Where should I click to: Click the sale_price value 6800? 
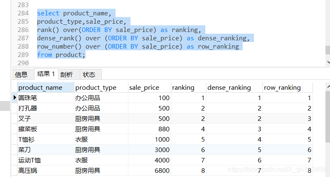(x=150, y=170)
